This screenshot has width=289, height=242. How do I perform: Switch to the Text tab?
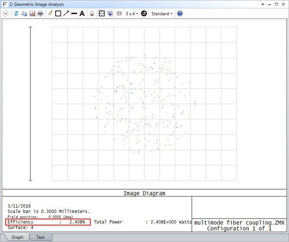(40, 237)
